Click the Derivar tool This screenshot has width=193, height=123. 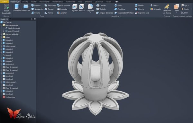pos(49,9)
